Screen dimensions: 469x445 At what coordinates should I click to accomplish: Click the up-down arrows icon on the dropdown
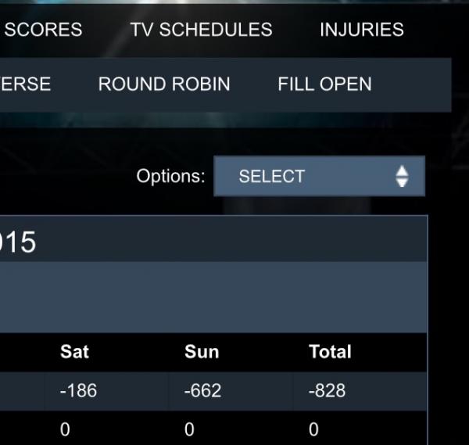click(402, 176)
